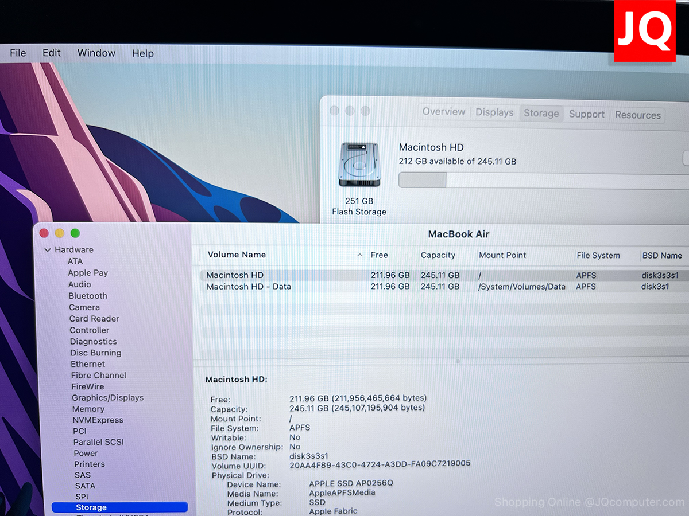
Task: Open the Help menu
Action: tap(142, 53)
